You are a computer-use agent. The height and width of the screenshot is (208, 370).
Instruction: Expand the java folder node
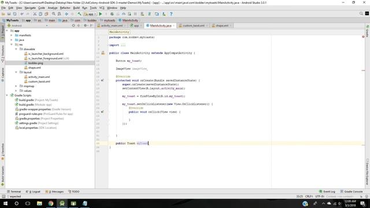(x=12, y=40)
